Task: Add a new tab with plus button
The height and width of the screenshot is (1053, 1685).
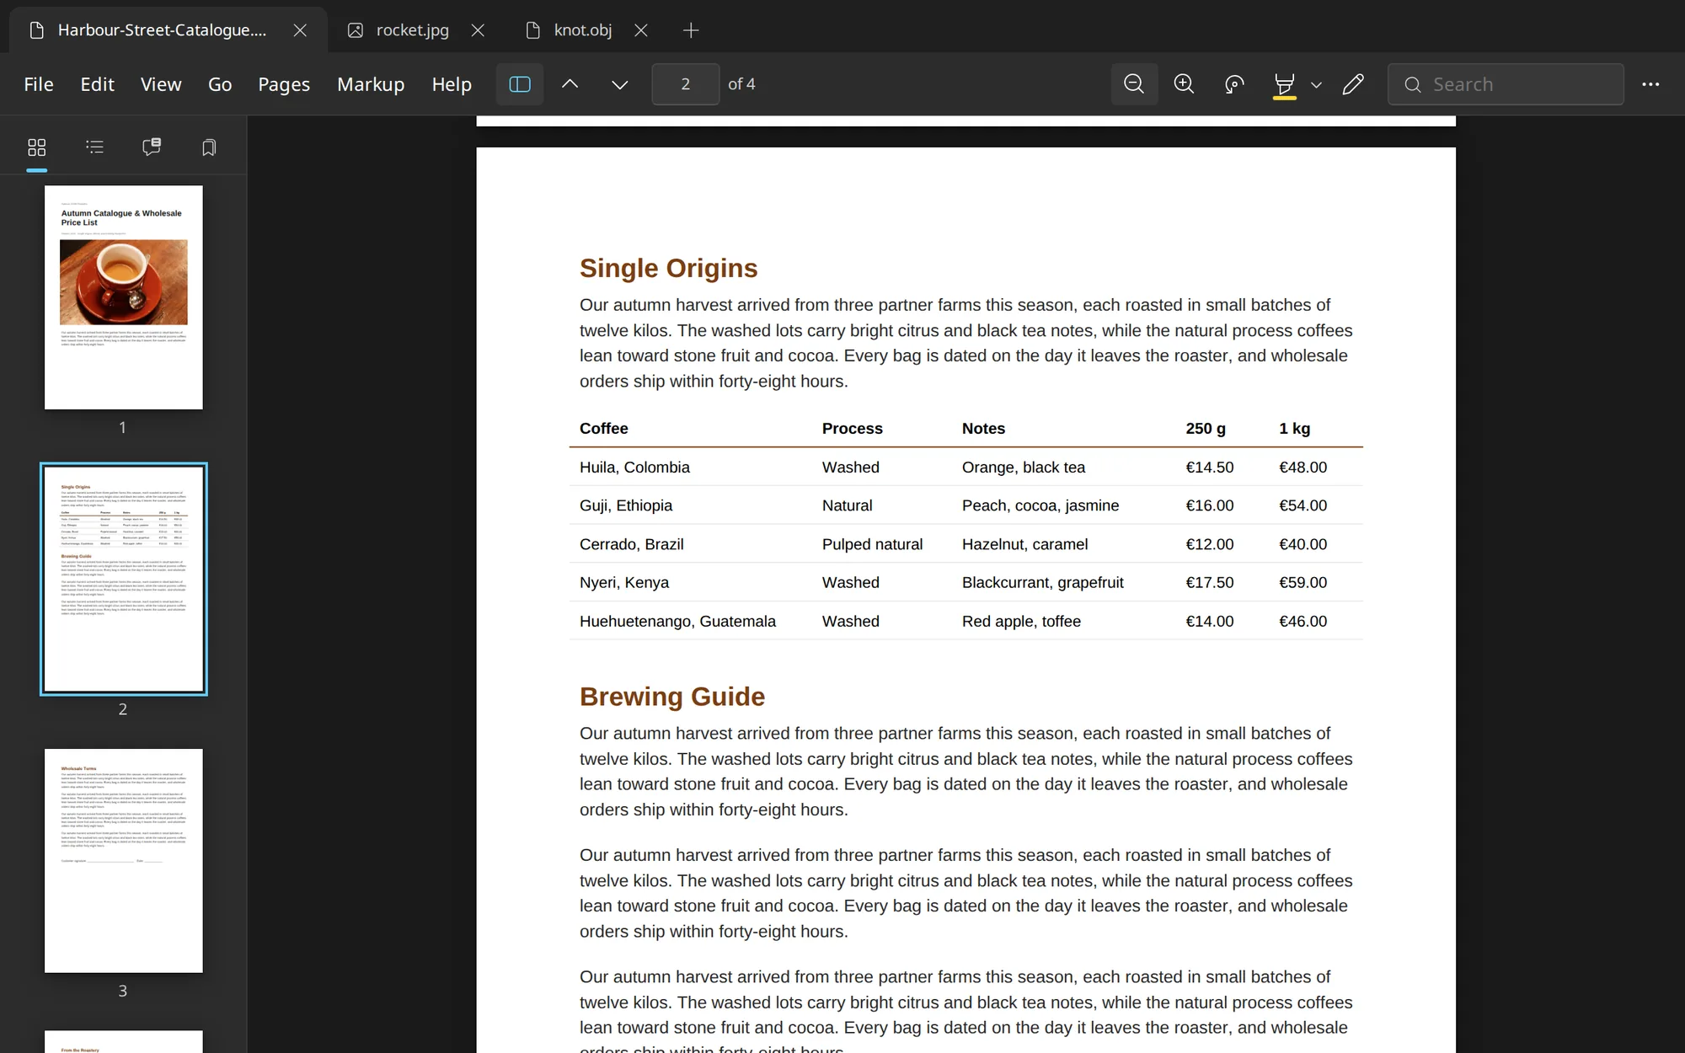Action: pyautogui.click(x=691, y=30)
